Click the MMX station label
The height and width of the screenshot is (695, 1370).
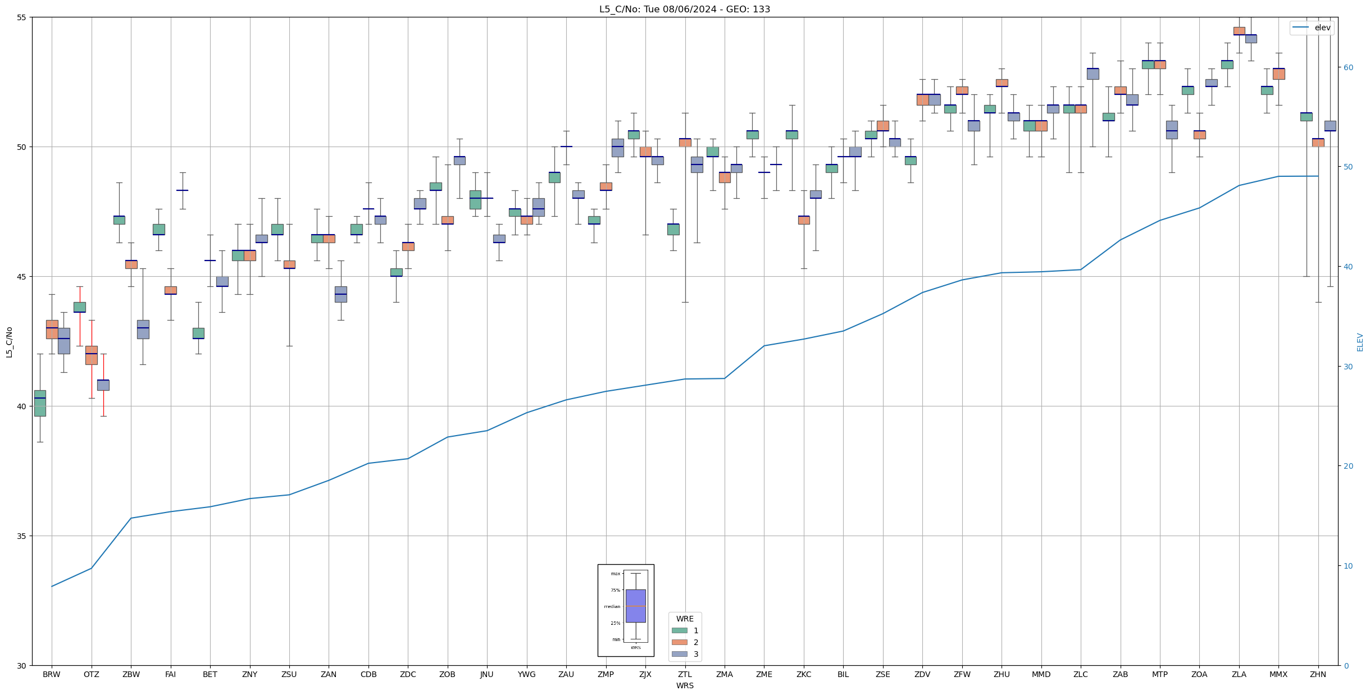[1278, 674]
